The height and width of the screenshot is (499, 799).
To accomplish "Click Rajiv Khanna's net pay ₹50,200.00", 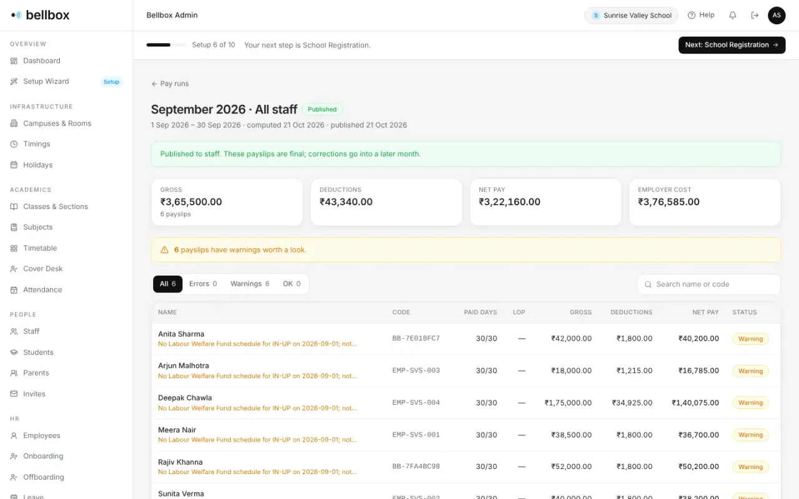I will click(699, 467).
